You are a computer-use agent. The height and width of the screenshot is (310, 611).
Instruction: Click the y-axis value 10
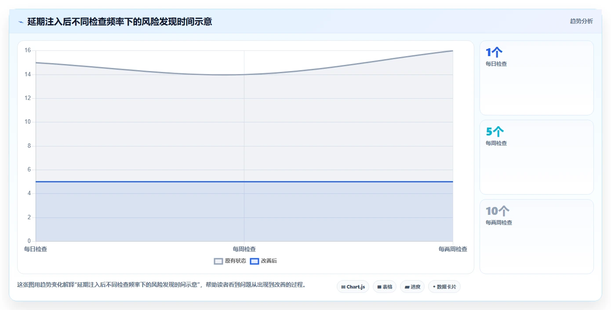point(28,122)
